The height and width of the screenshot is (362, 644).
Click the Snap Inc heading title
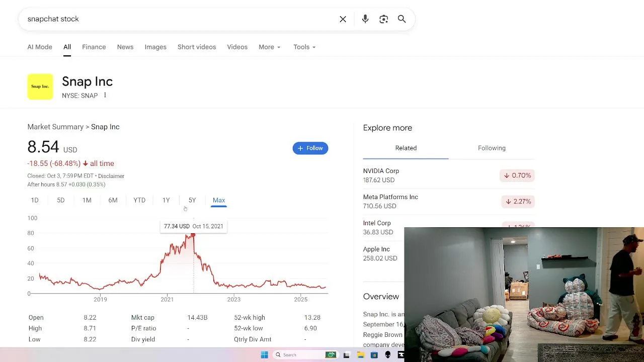(x=87, y=81)
